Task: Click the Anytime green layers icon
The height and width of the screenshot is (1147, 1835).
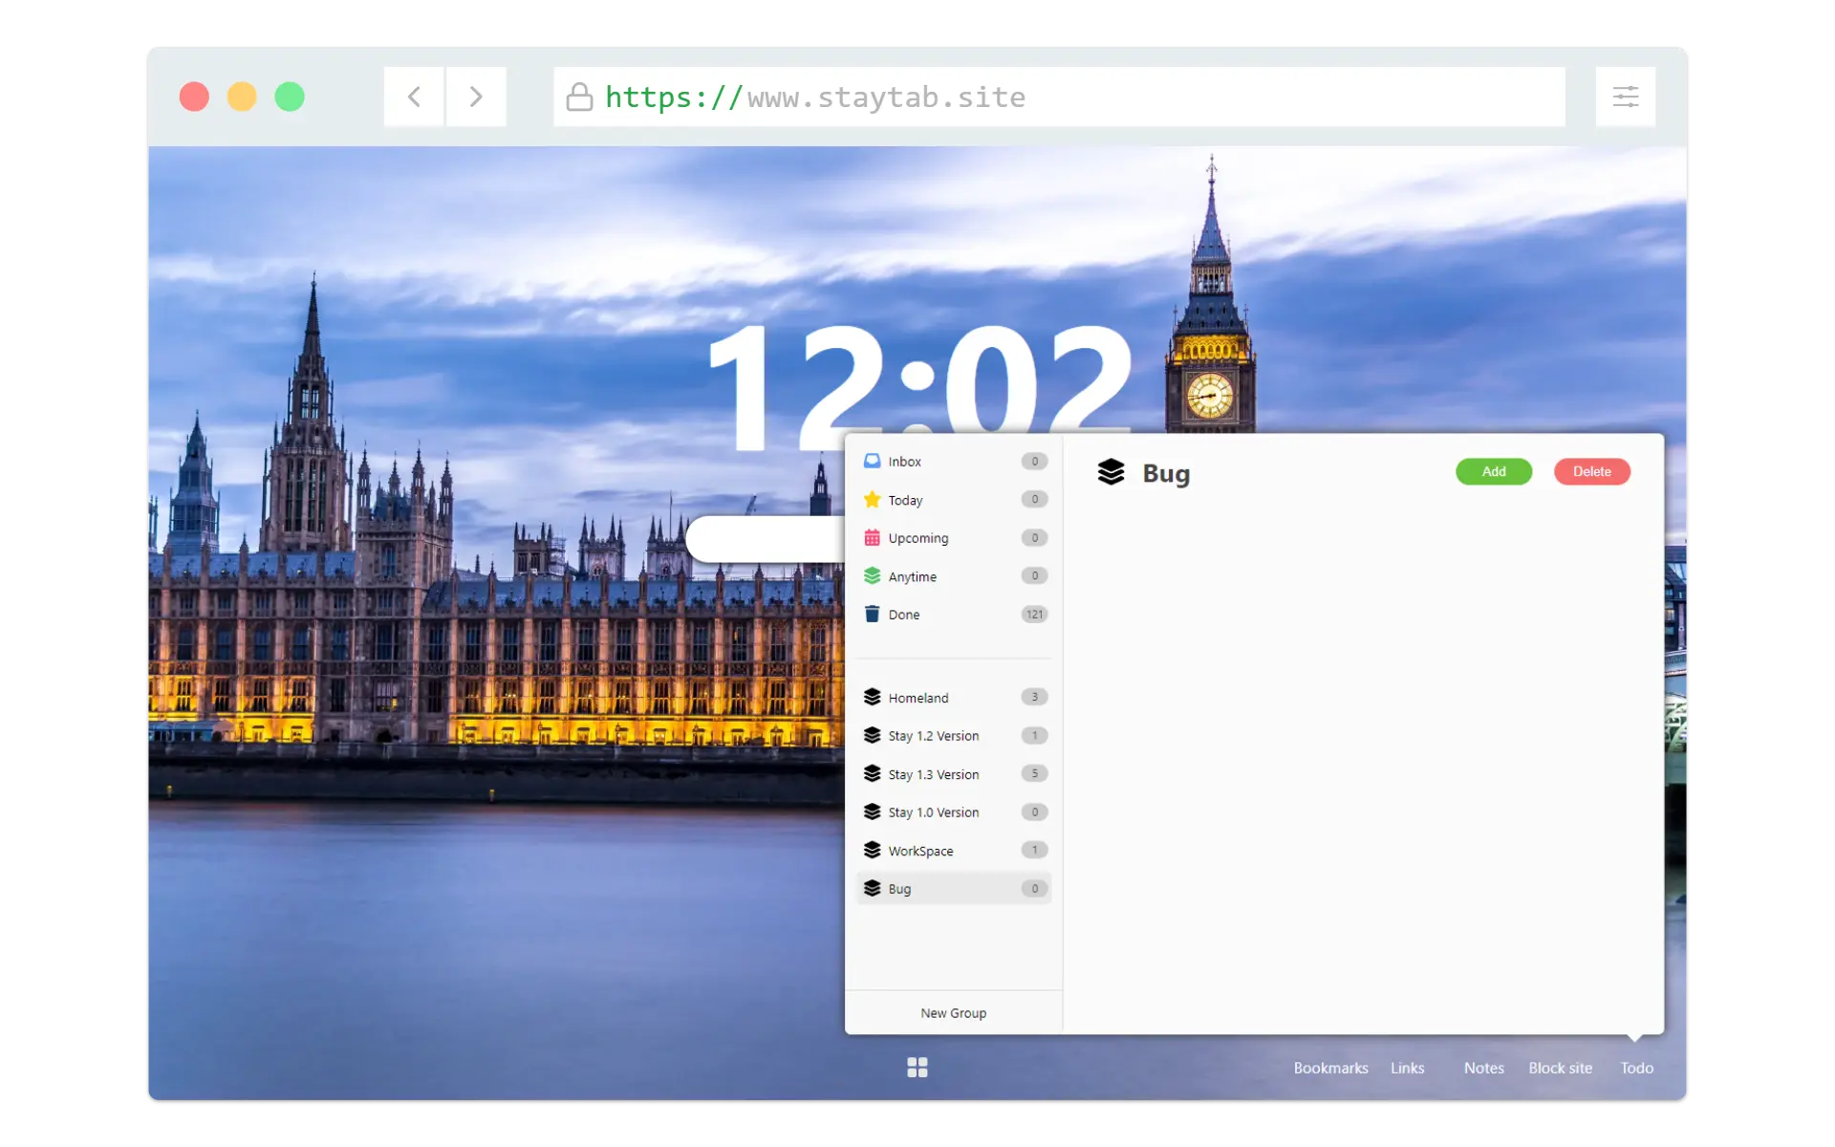Action: pyautogui.click(x=872, y=576)
